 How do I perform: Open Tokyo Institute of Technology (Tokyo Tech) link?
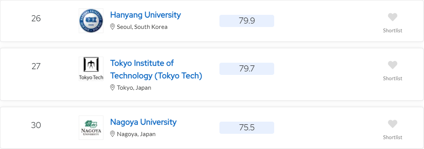[x=156, y=70]
